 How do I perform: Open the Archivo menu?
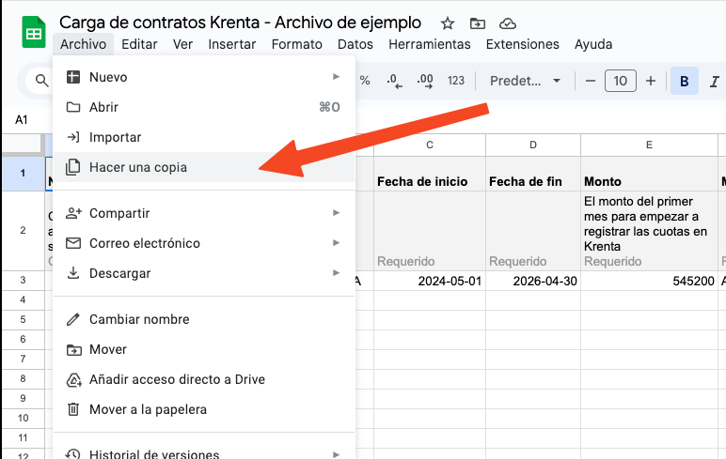[83, 44]
